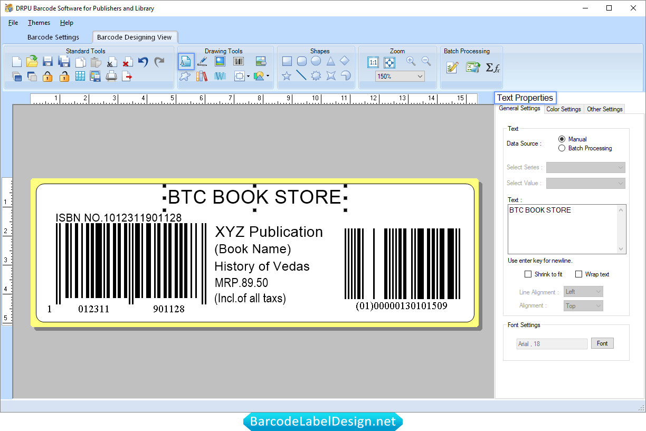Click in the BTC BOOK STORE text box

(567, 229)
